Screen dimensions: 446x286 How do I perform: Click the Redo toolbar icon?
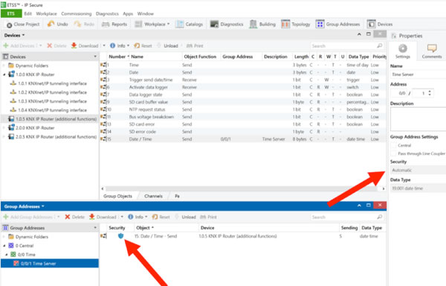click(x=77, y=25)
